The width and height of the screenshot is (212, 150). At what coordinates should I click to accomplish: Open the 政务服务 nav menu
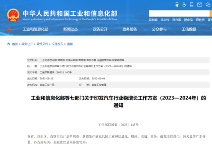coord(130,29)
